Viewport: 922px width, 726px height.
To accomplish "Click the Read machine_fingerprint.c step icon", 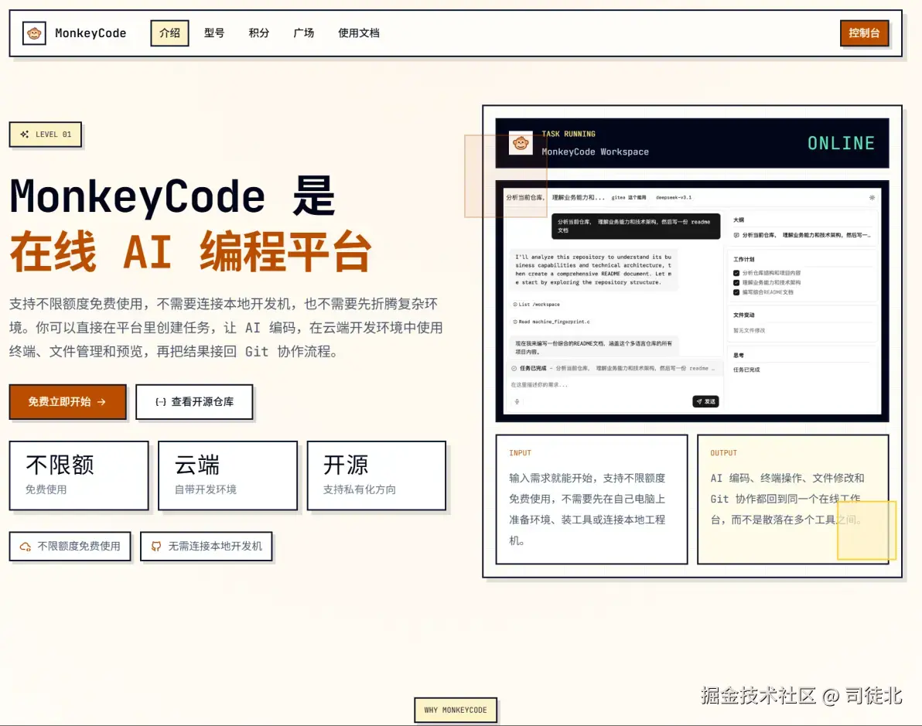I will coord(515,322).
